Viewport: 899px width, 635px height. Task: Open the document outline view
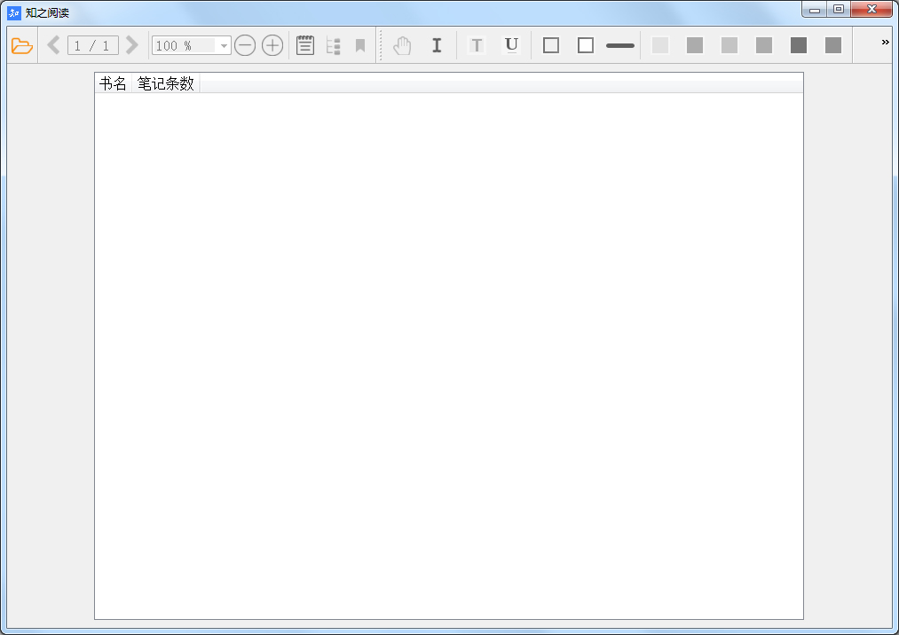[x=333, y=45]
